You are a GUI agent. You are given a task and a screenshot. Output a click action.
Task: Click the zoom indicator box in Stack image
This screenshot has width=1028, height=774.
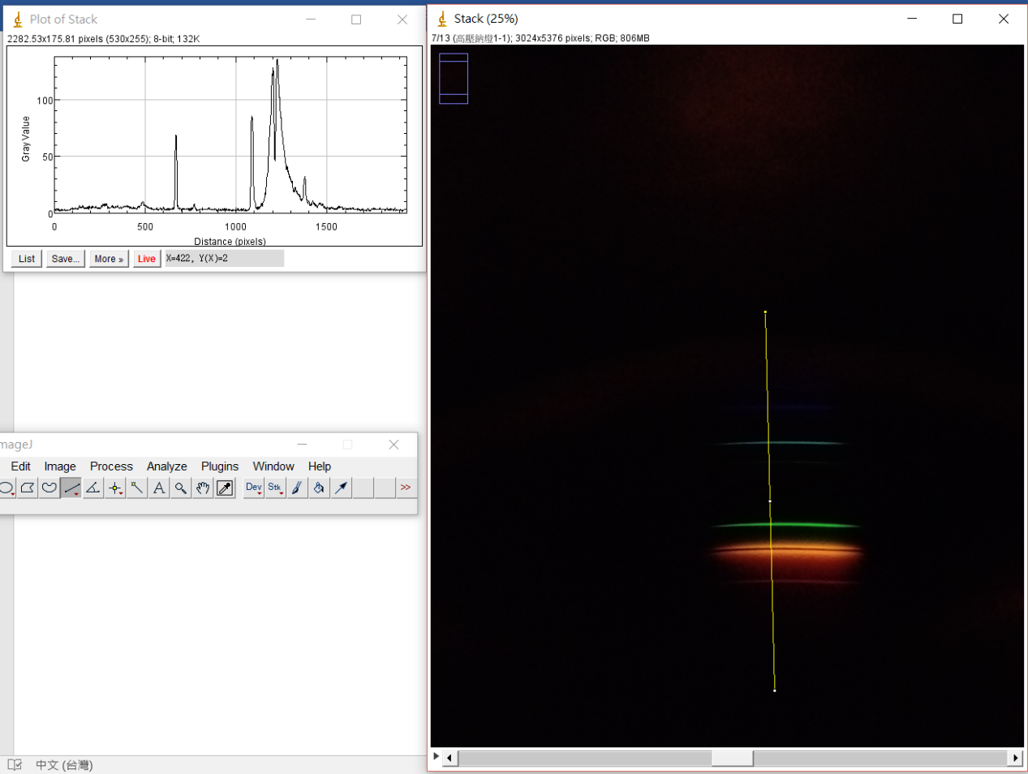pos(454,79)
